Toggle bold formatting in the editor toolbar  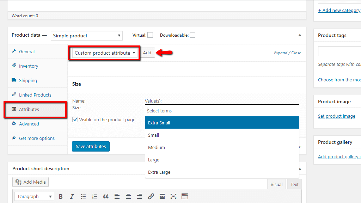pyautogui.click(x=61, y=196)
